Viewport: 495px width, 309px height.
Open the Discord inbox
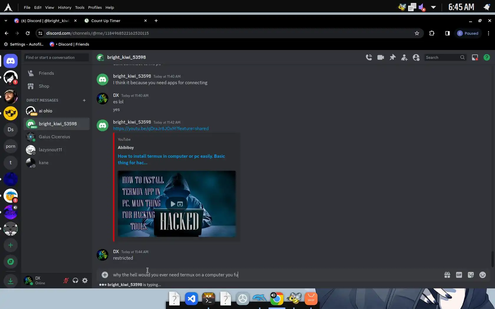point(475,57)
